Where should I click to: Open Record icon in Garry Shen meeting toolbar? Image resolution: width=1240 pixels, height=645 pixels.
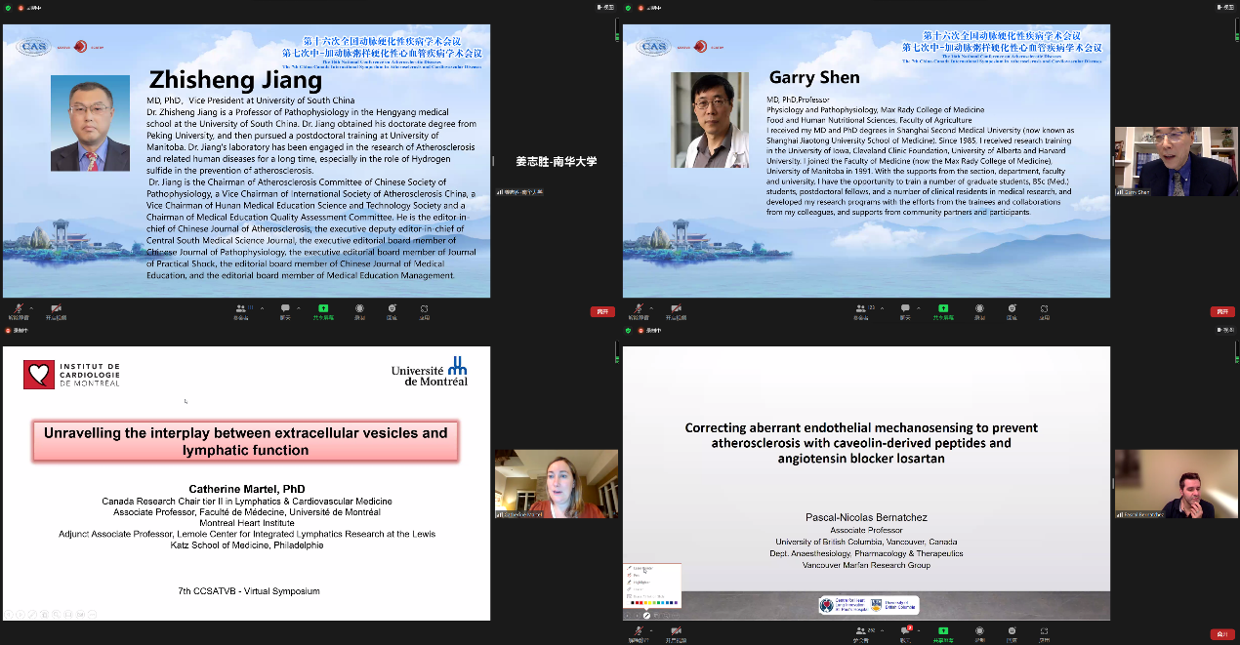[978, 308]
